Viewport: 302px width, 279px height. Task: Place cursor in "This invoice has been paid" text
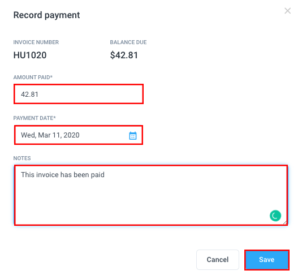pos(63,175)
